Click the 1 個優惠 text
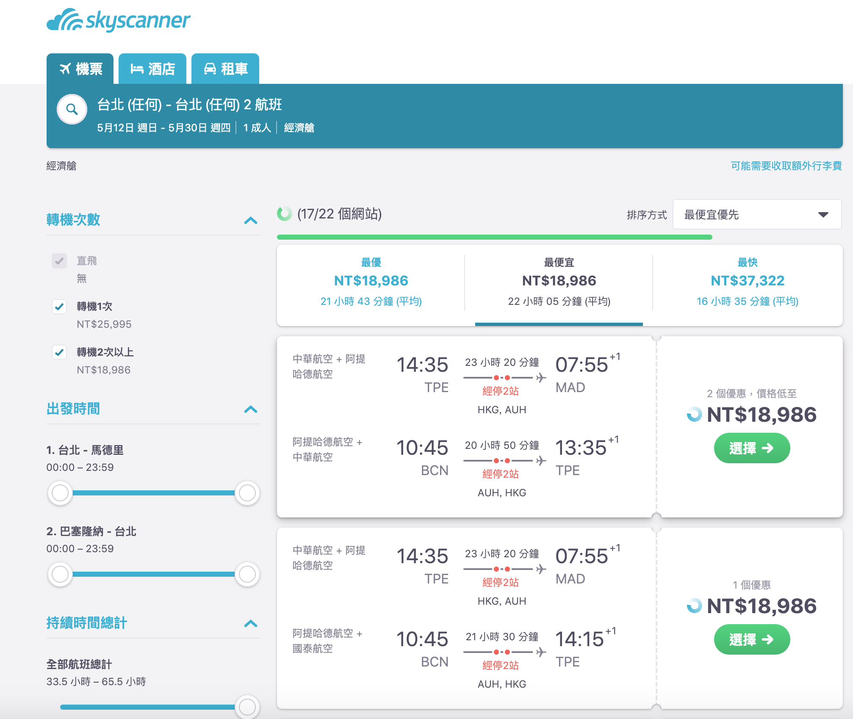Image resolution: width=853 pixels, height=719 pixels. click(x=752, y=585)
